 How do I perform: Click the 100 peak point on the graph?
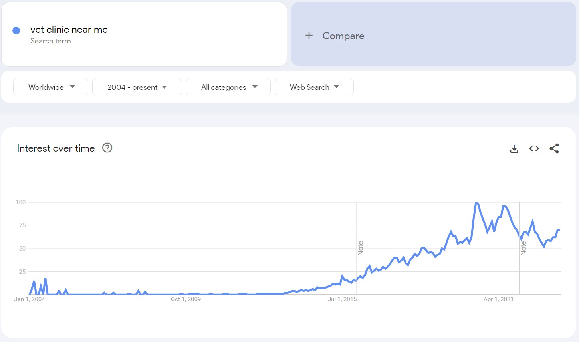click(476, 203)
